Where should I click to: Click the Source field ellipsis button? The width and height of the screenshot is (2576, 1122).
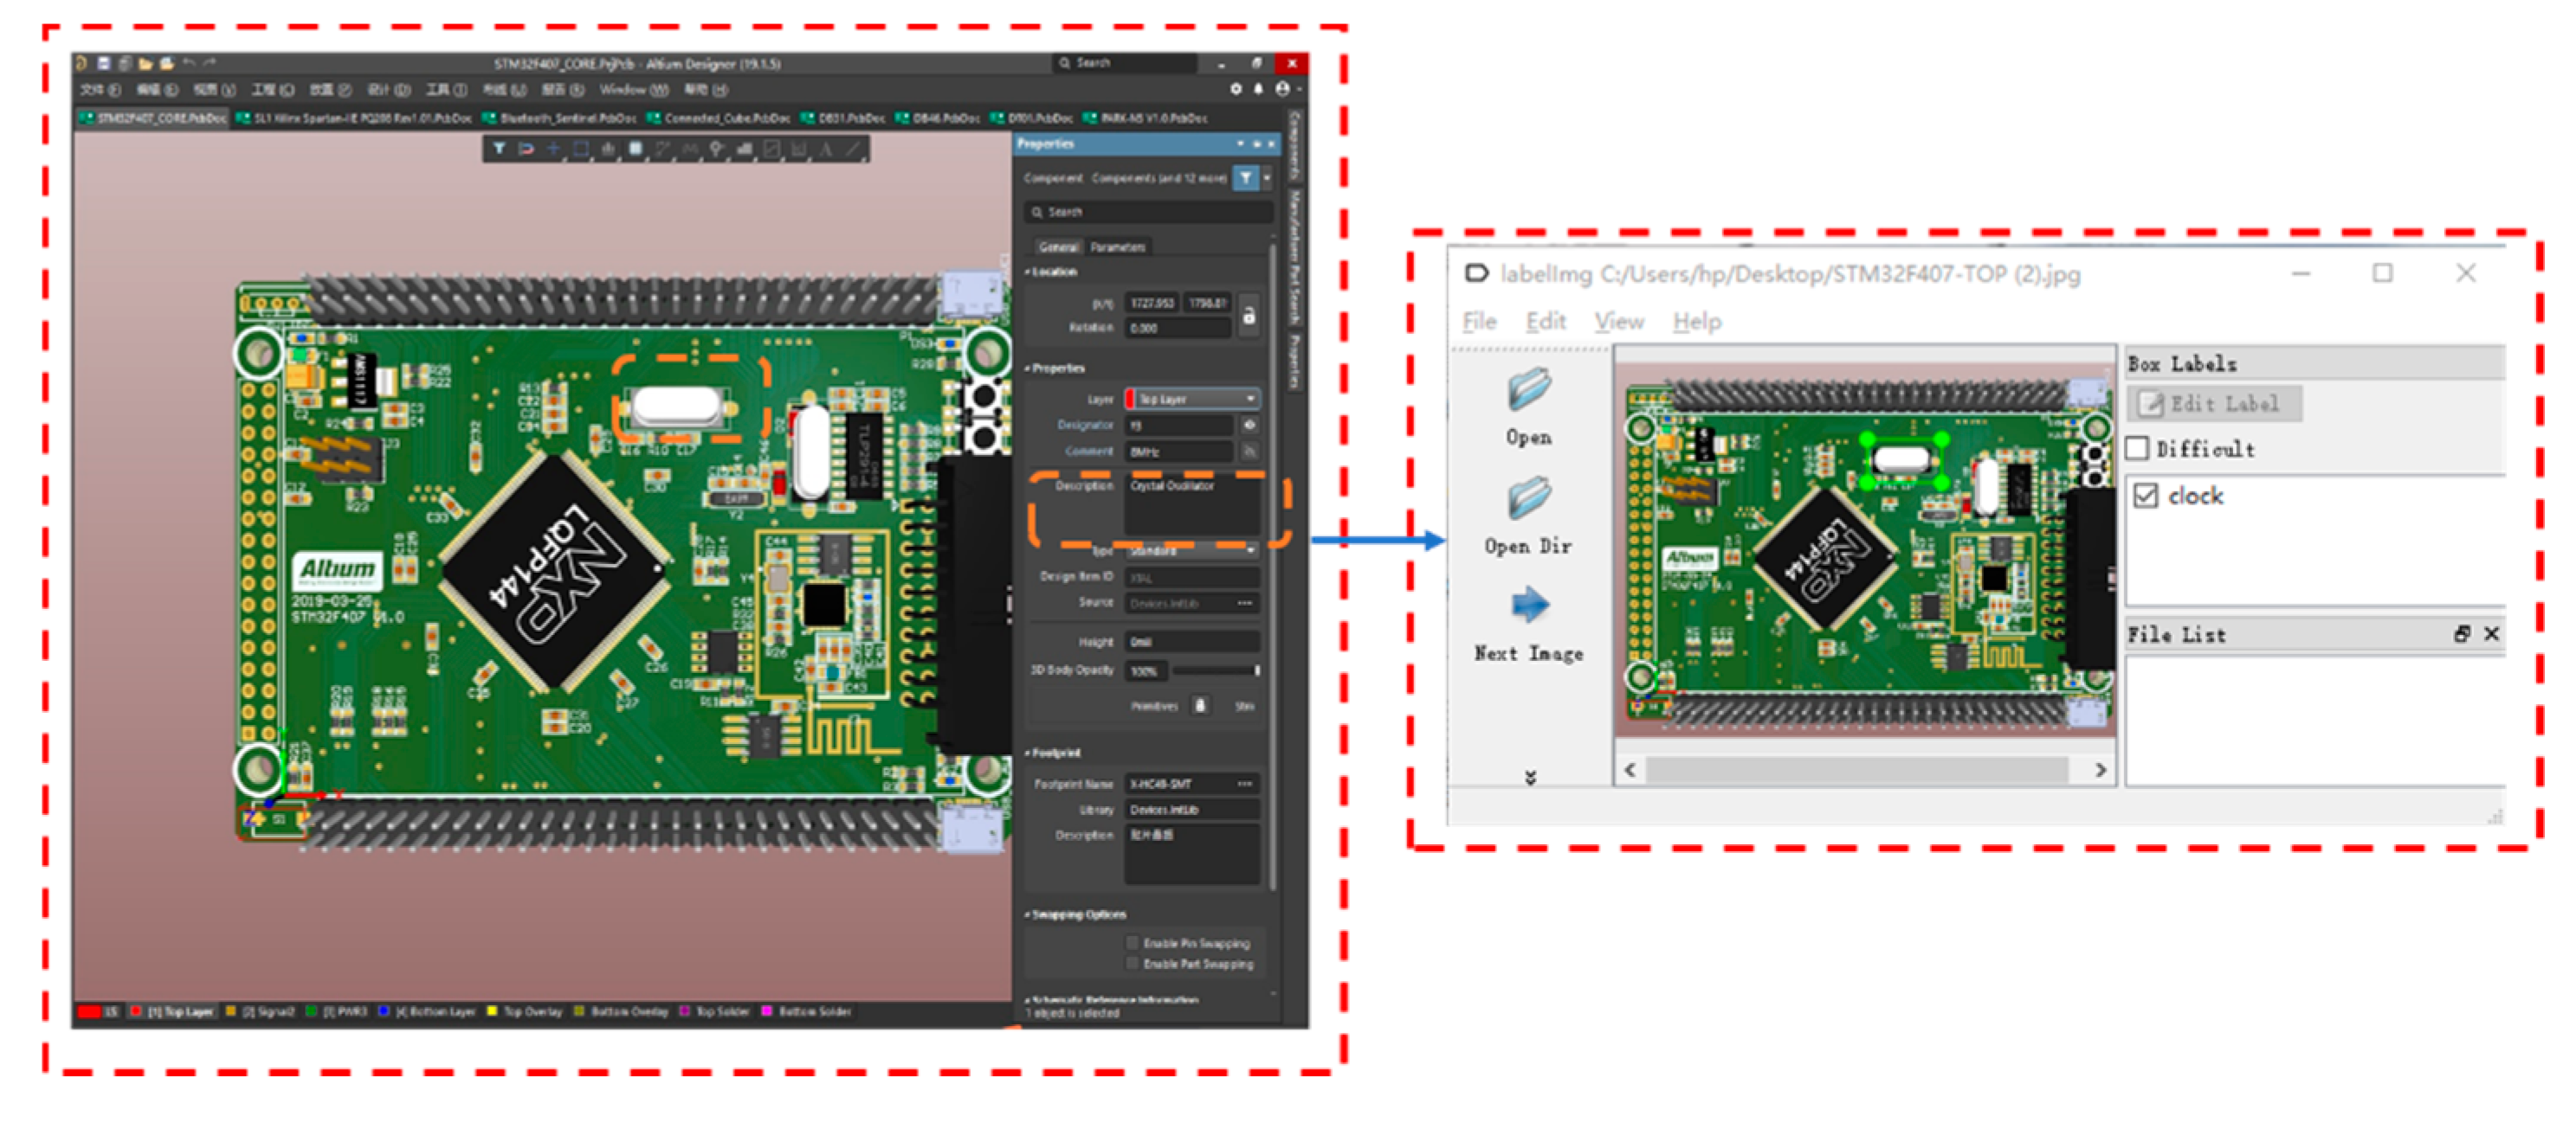[x=1244, y=602]
